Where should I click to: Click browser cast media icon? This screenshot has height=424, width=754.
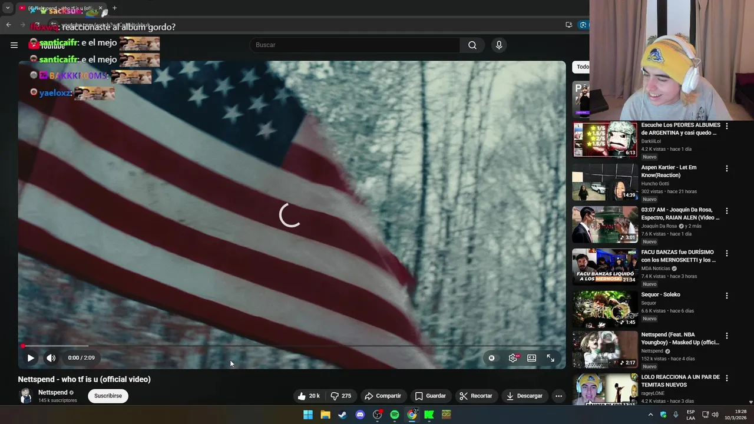tap(568, 25)
